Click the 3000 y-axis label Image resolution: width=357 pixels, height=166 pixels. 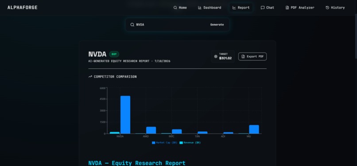103,111
